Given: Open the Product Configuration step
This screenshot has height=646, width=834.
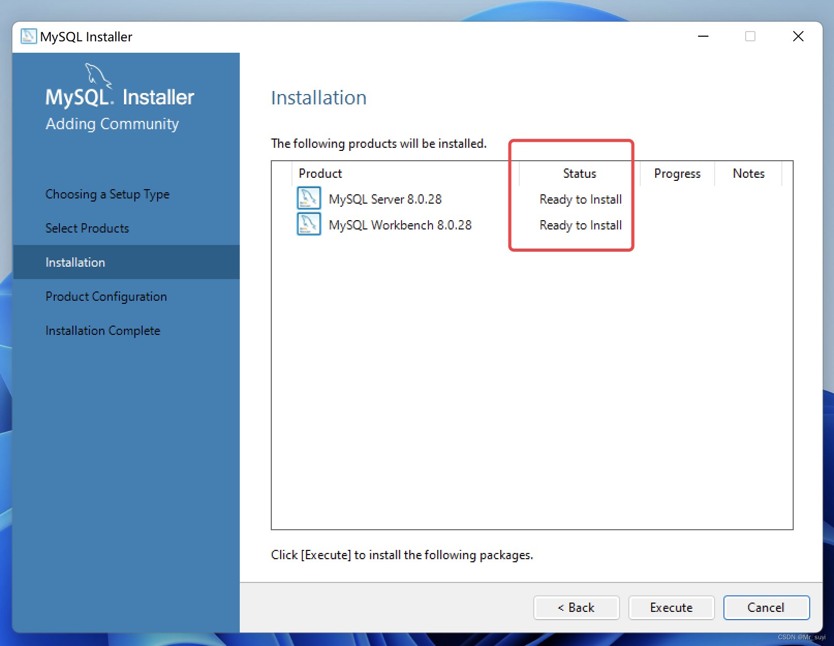Looking at the screenshot, I should coord(106,297).
